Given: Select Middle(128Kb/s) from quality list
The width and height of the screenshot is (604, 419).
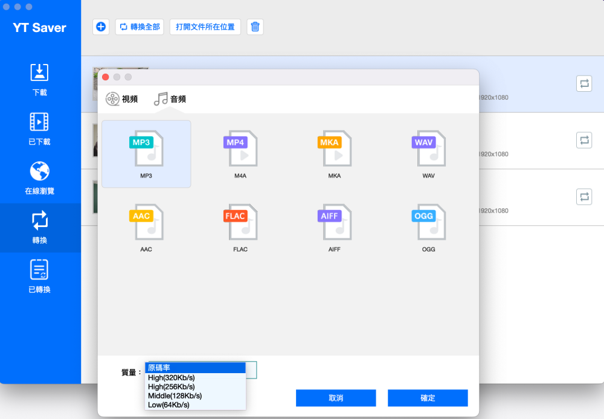Looking at the screenshot, I should [x=175, y=395].
